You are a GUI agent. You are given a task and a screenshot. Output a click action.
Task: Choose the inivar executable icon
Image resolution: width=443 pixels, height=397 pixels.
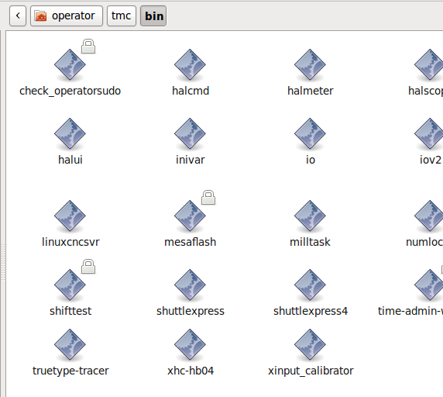pos(190,133)
